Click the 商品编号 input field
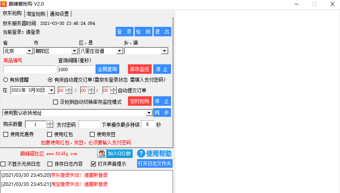This screenshot has width=340, height=193. (29, 69)
